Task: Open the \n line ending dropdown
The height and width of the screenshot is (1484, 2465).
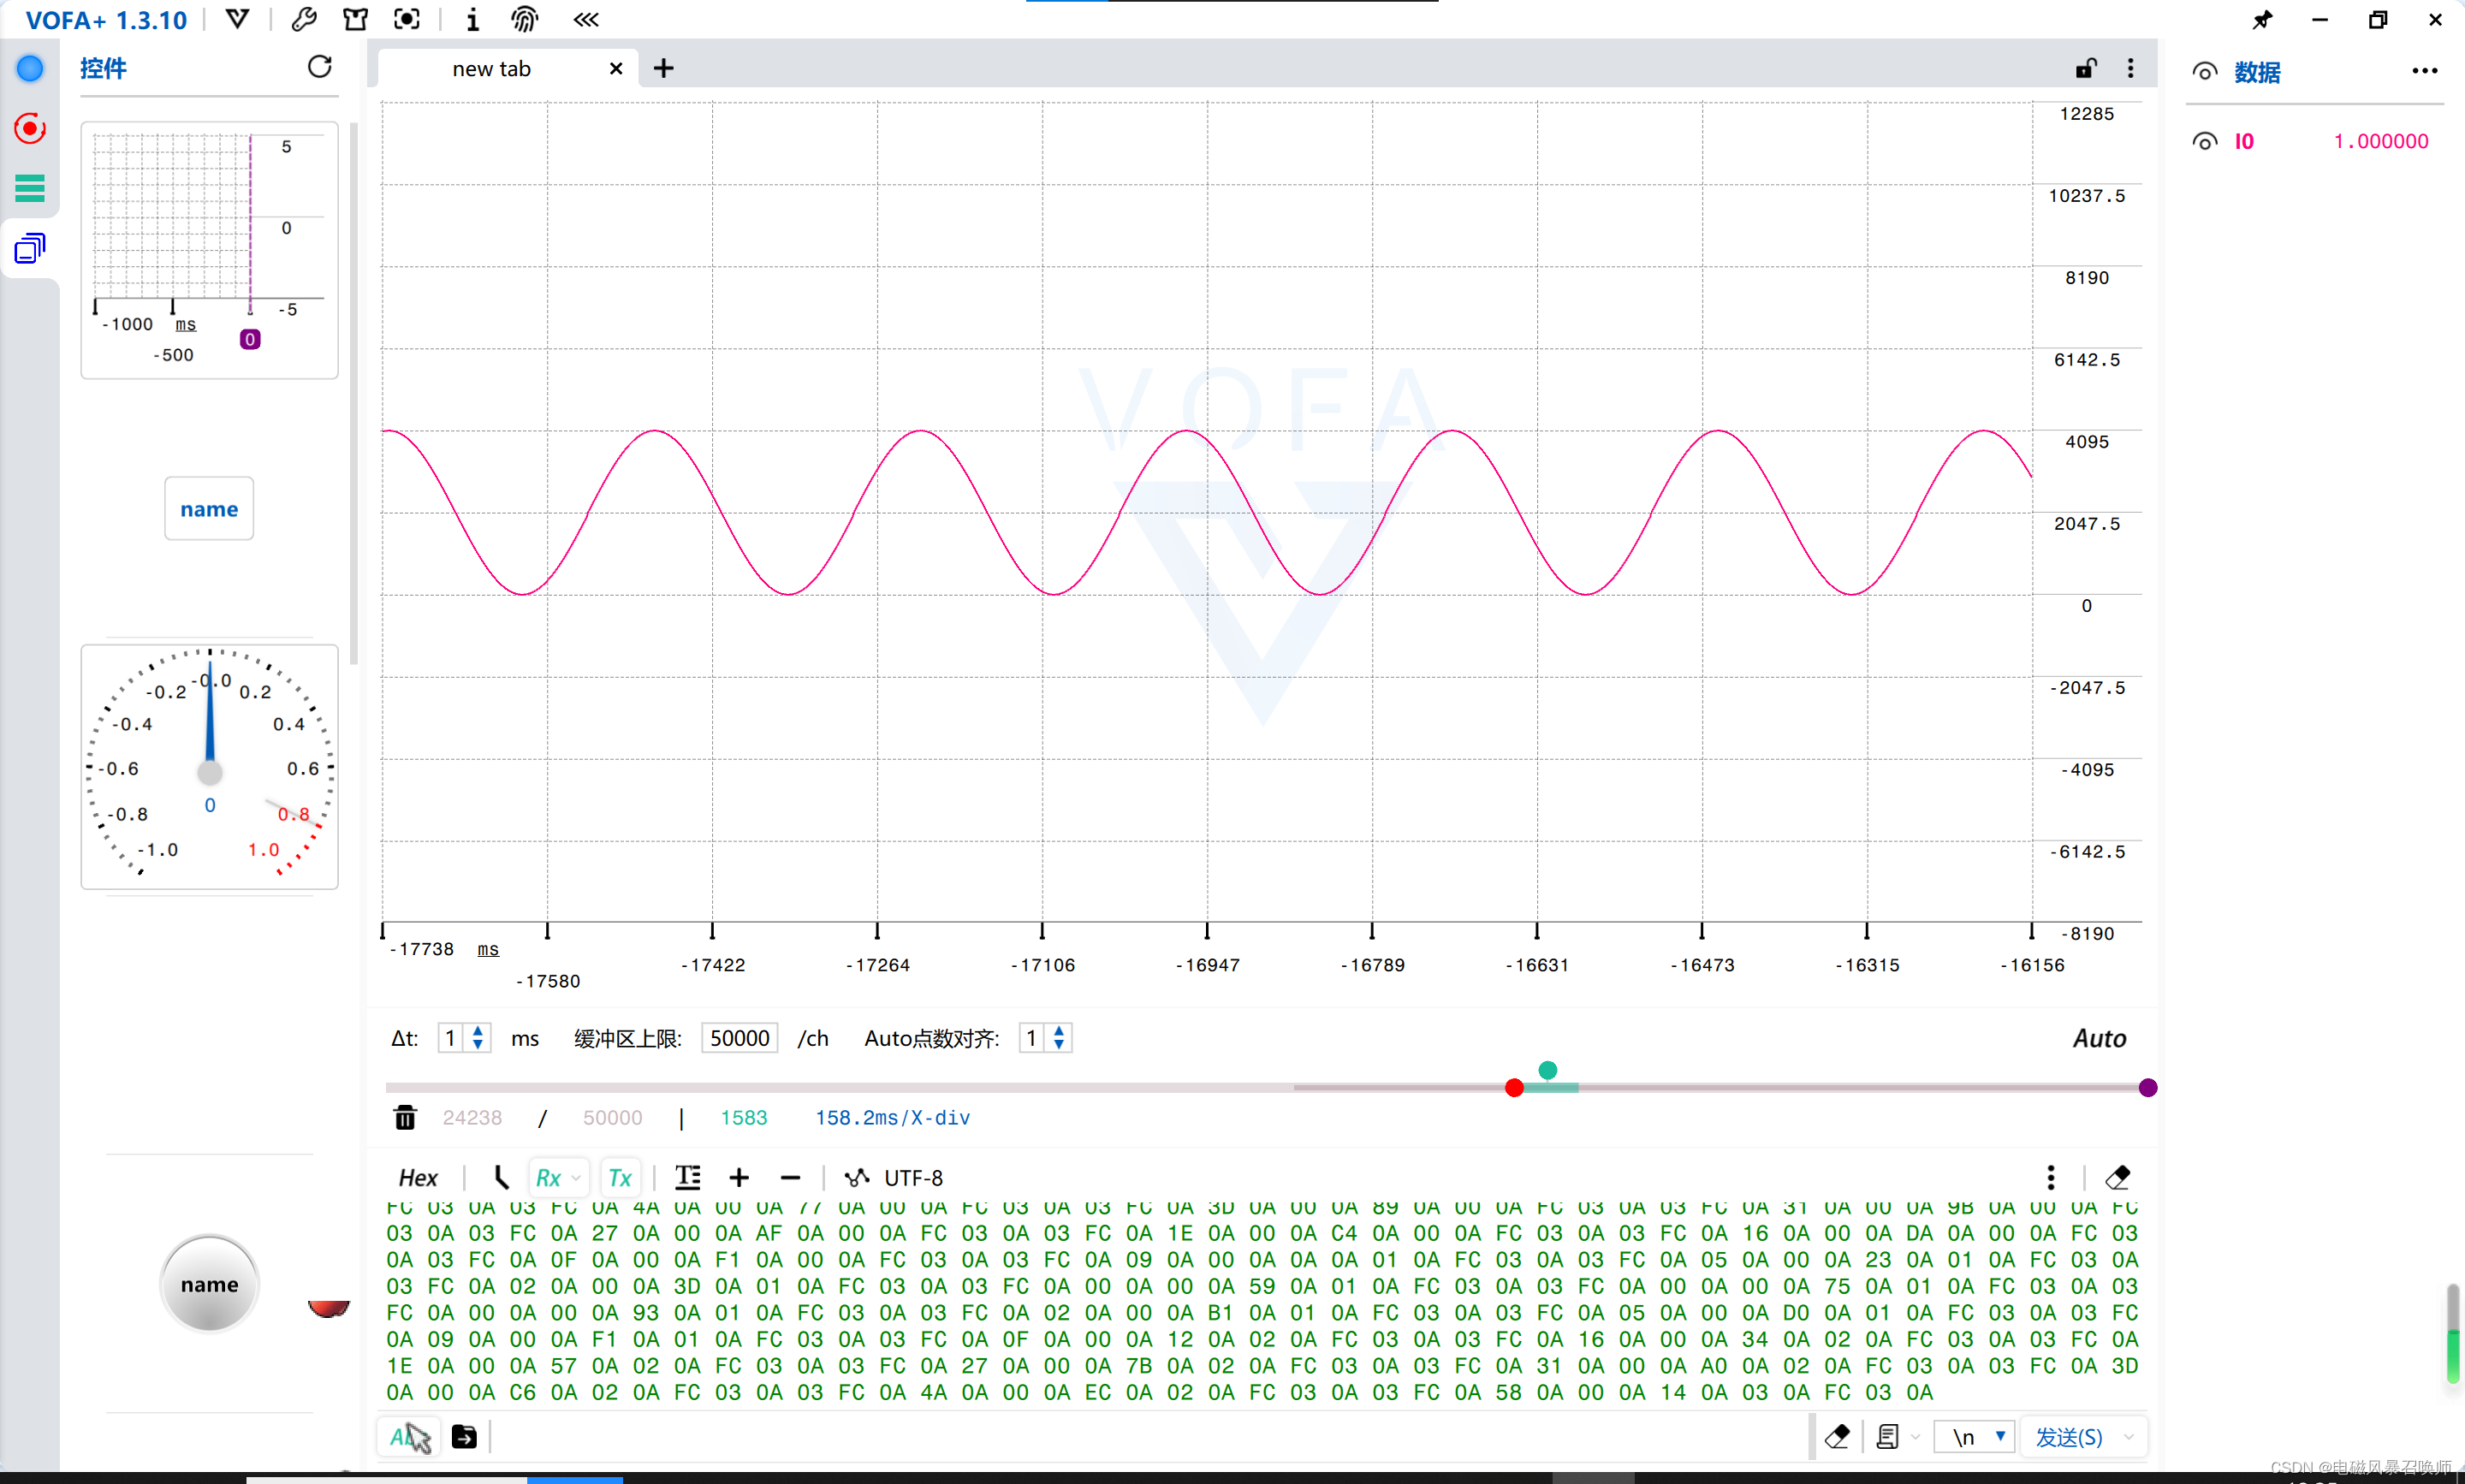Action: [1976, 1437]
